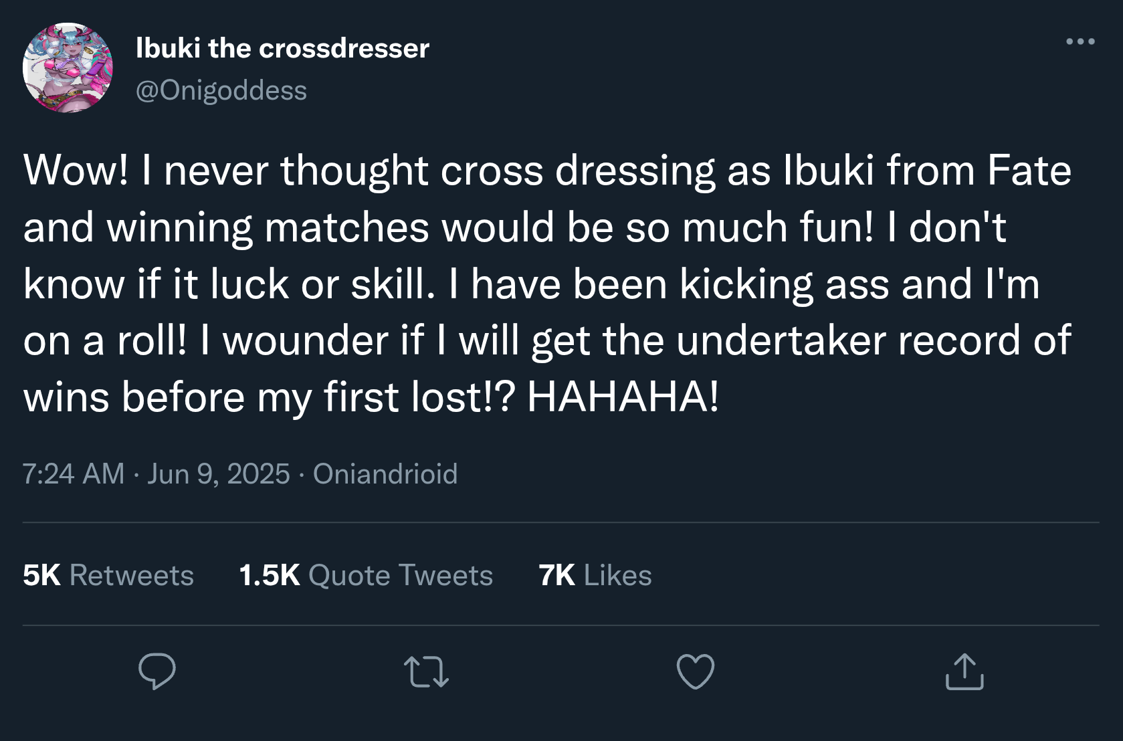Image resolution: width=1123 pixels, height=741 pixels.
Task: Open the Ibuki the crossdresser display name
Action: (x=282, y=48)
